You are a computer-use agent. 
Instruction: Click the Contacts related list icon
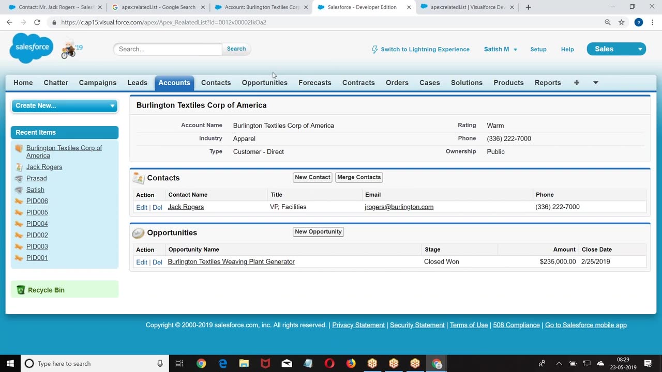(x=139, y=178)
